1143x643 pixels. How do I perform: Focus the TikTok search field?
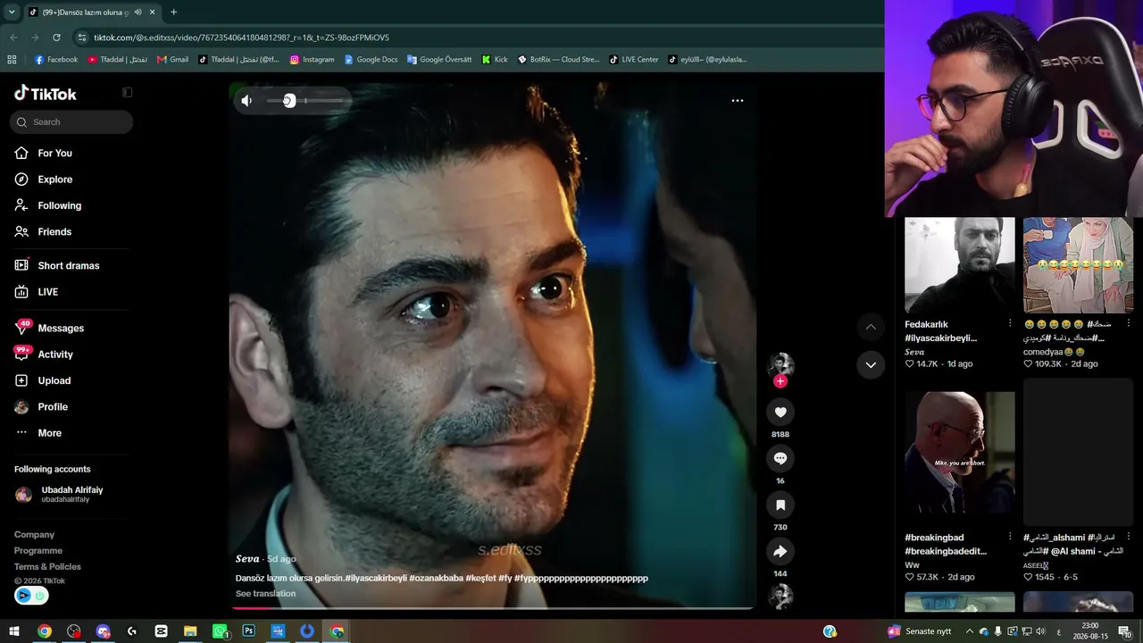[71, 121]
